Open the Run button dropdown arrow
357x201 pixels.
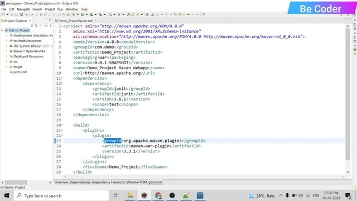point(86,15)
